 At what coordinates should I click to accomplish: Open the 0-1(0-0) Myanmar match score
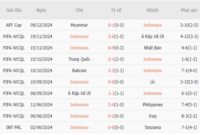coord(116,25)
